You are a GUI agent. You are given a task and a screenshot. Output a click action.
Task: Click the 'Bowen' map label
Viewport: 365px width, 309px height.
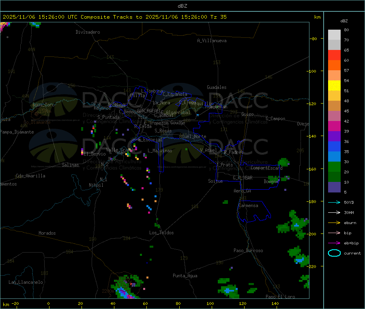[270, 181]
